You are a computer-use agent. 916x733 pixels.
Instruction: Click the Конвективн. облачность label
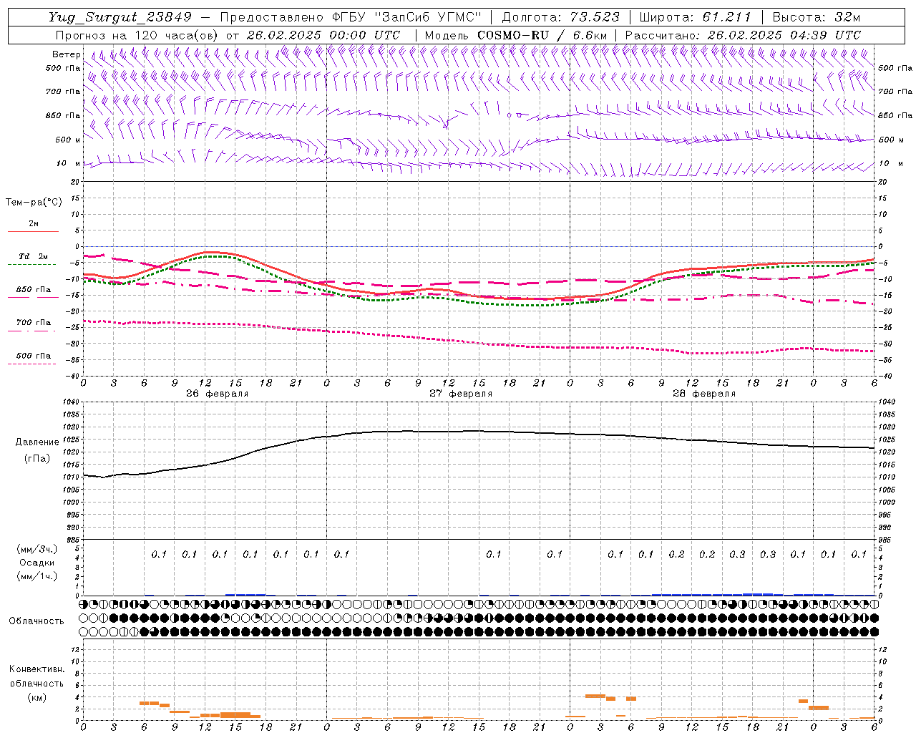point(36,676)
